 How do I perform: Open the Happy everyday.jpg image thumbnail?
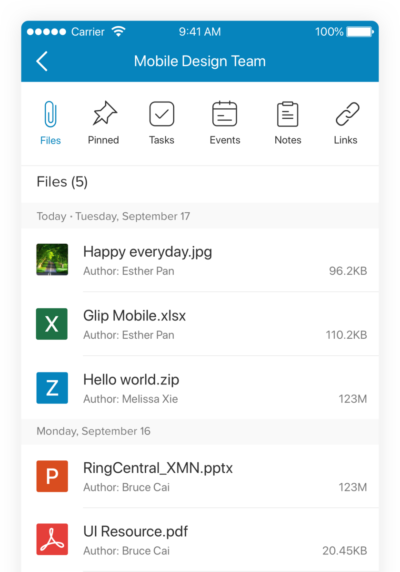(52, 260)
